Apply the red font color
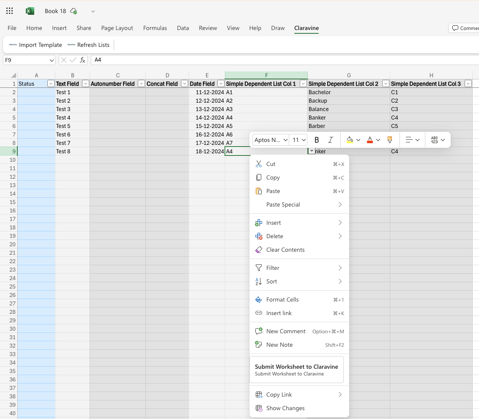Screen dimensions: 479x419 click(x=370, y=140)
